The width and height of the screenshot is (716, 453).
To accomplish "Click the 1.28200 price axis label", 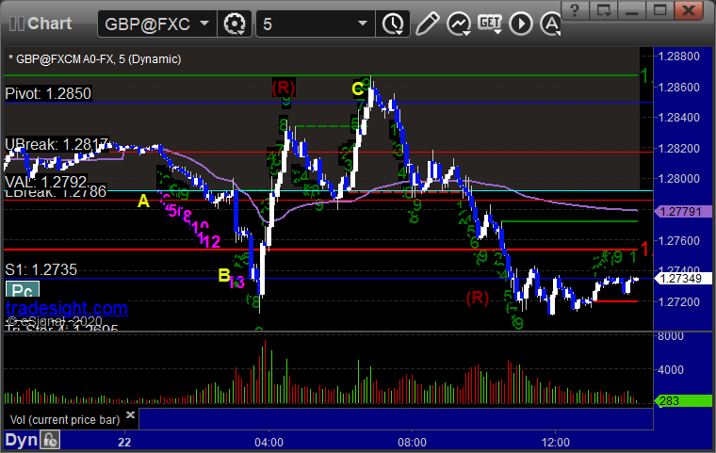I will [678, 149].
